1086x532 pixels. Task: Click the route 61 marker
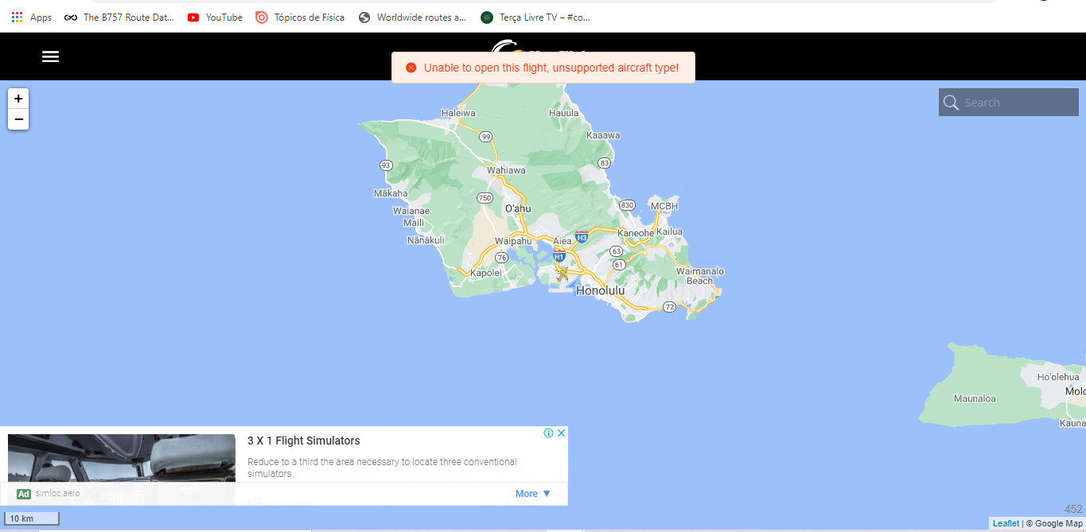coord(619,265)
